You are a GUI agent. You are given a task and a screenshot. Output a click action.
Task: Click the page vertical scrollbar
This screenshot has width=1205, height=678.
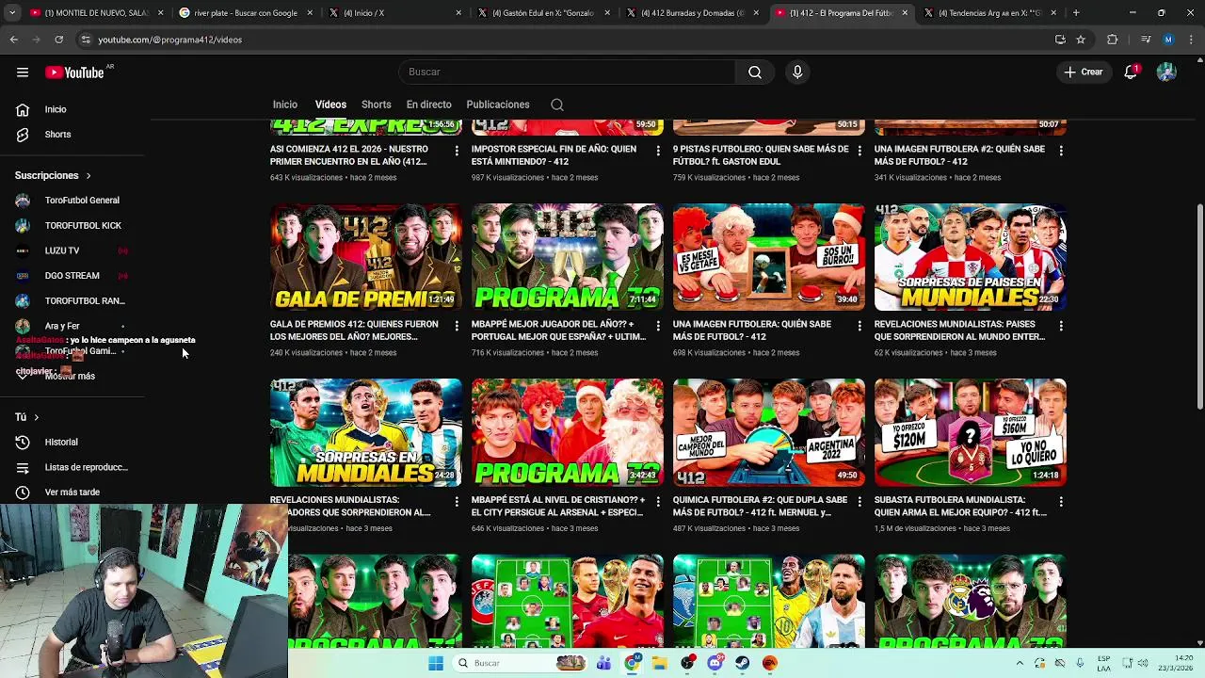[x=1199, y=306]
